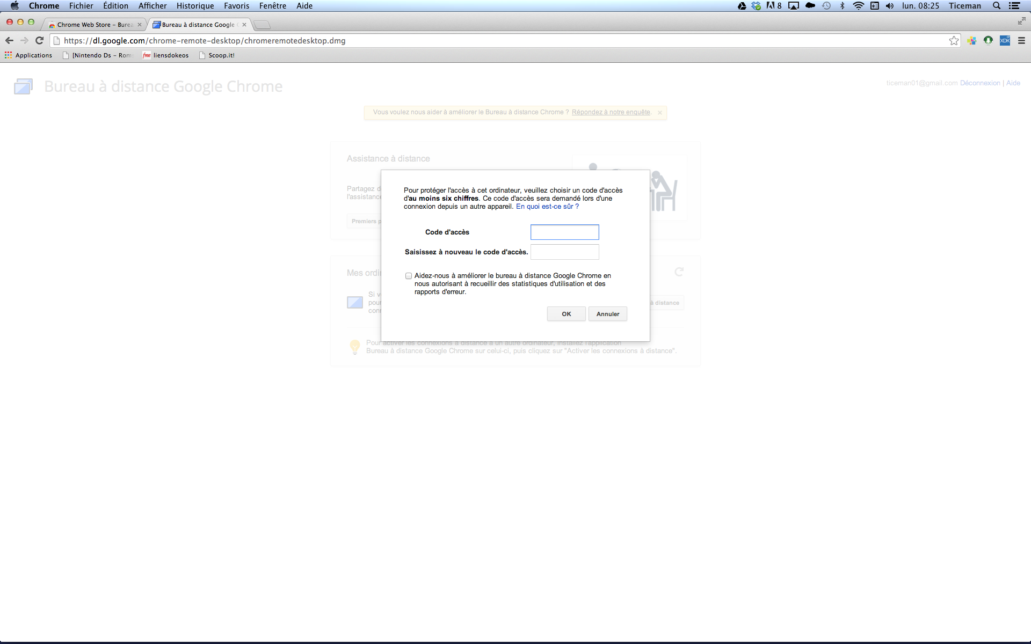Click the XDK extension icon
This screenshot has width=1031, height=644.
point(1005,41)
